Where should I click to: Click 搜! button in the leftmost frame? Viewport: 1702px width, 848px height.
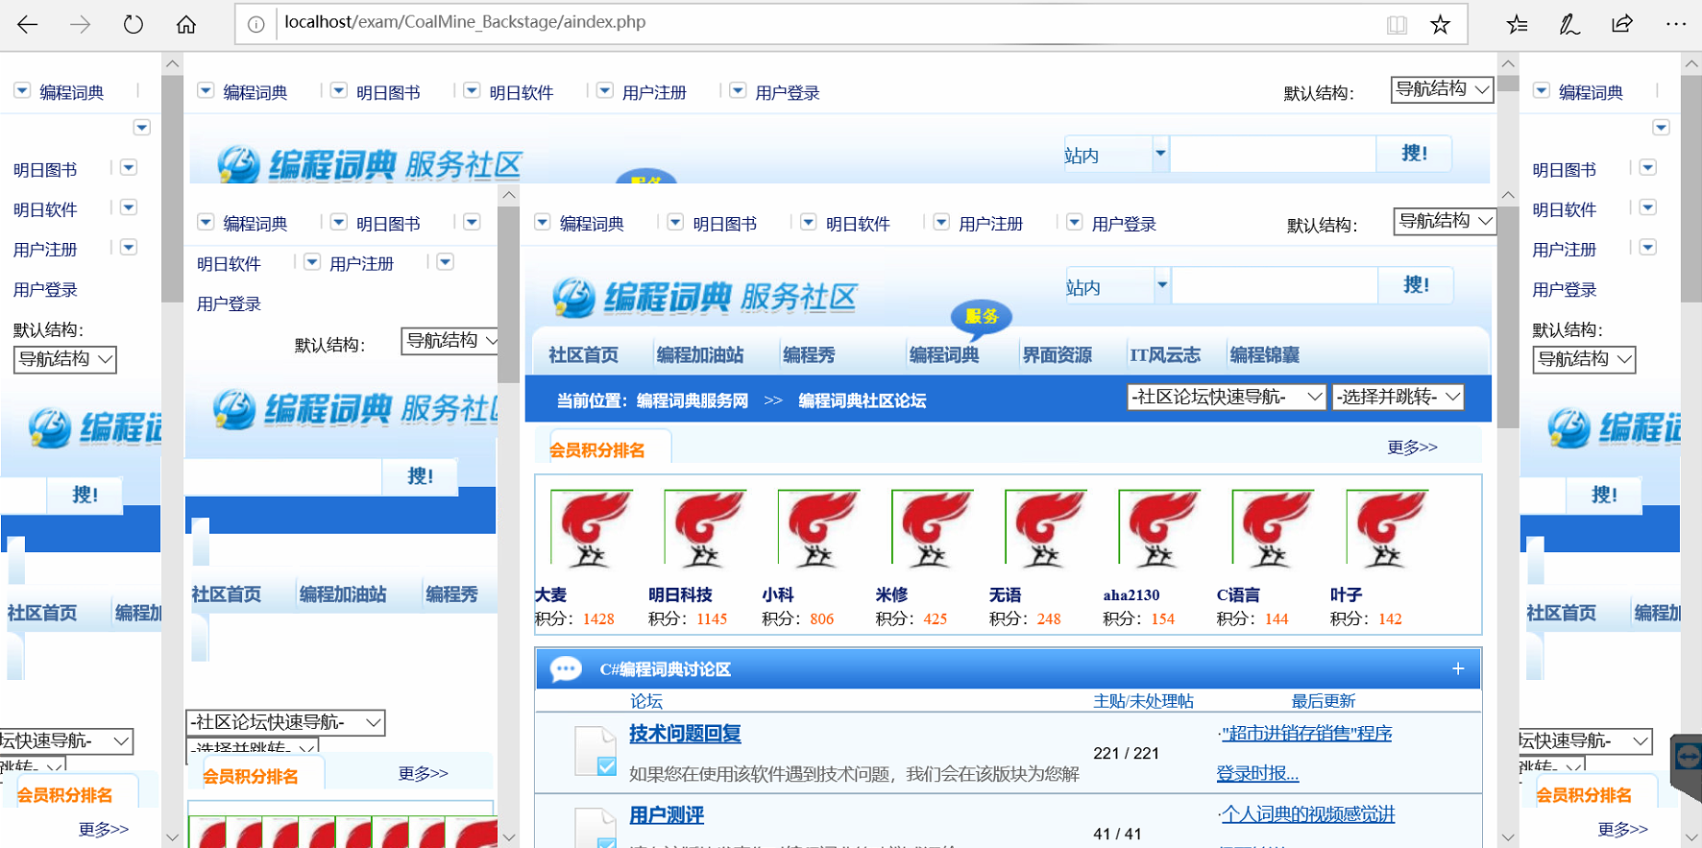click(x=85, y=495)
